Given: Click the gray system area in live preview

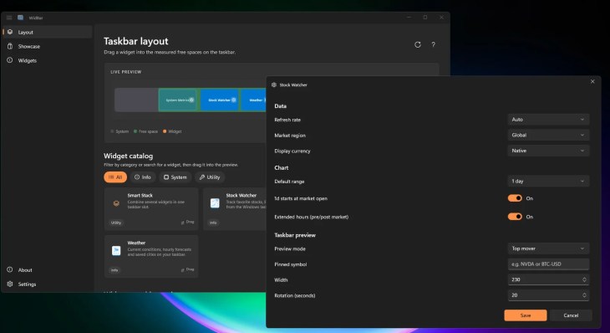Looking at the screenshot, I should pos(136,100).
